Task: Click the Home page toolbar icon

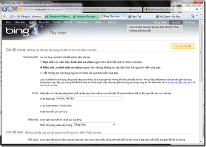Action: [193, 16]
